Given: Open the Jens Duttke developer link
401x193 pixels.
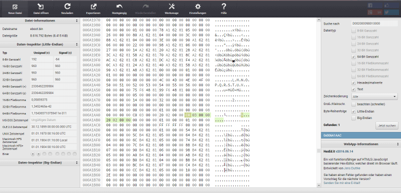Looking at the screenshot, I should 353,168.
